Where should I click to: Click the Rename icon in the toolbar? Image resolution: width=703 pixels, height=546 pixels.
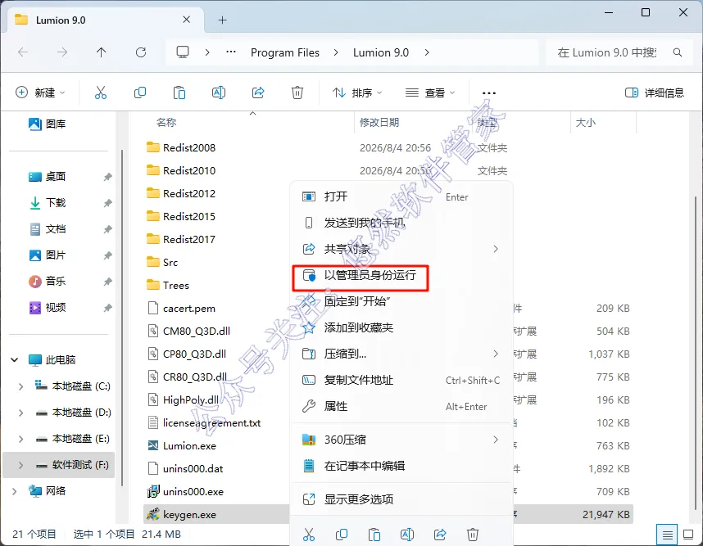click(x=218, y=93)
